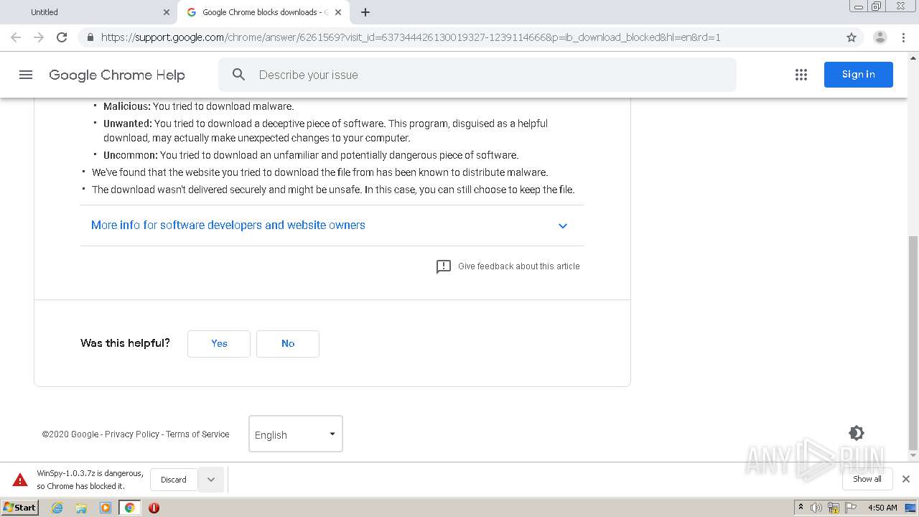Image resolution: width=919 pixels, height=517 pixels.
Task: Click the 4:50 AM clock
Action: [882, 508]
